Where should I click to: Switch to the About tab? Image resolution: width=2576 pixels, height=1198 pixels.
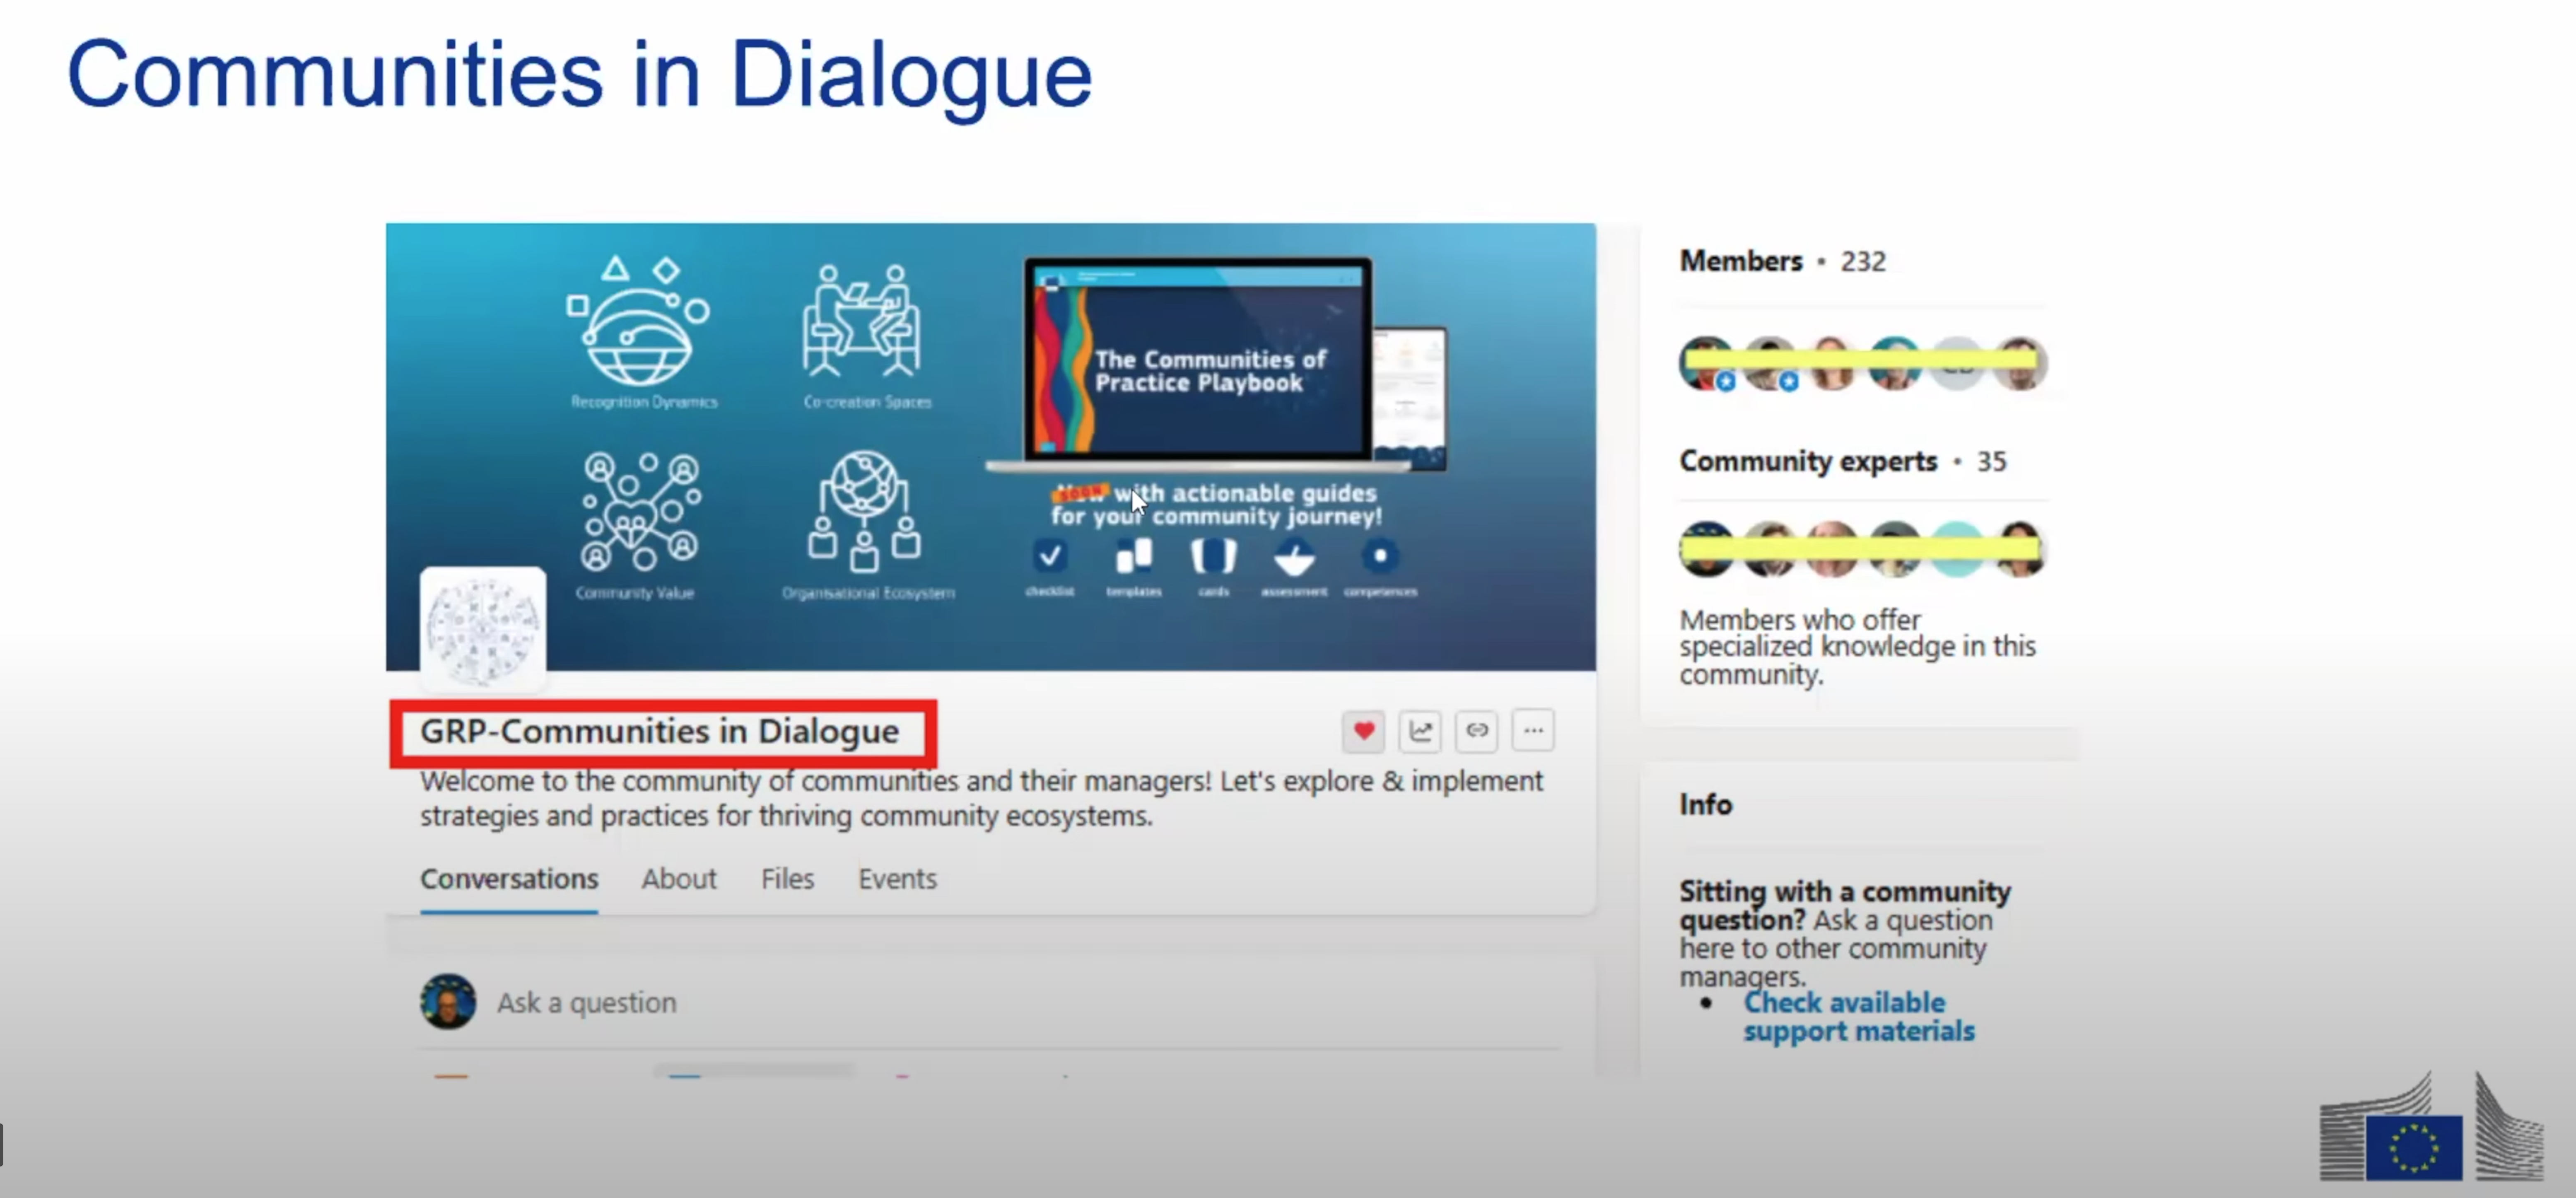tap(679, 878)
